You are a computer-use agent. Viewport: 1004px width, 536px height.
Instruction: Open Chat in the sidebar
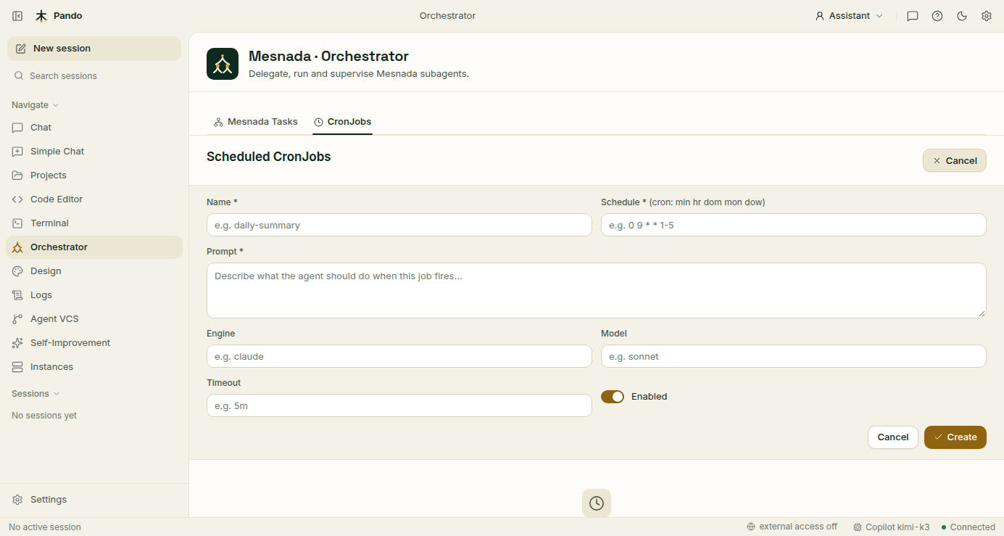pyautogui.click(x=94, y=128)
